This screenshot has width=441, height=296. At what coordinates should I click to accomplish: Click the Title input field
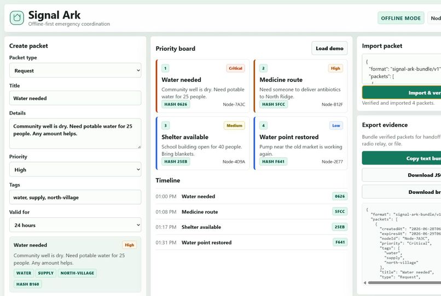click(76, 98)
